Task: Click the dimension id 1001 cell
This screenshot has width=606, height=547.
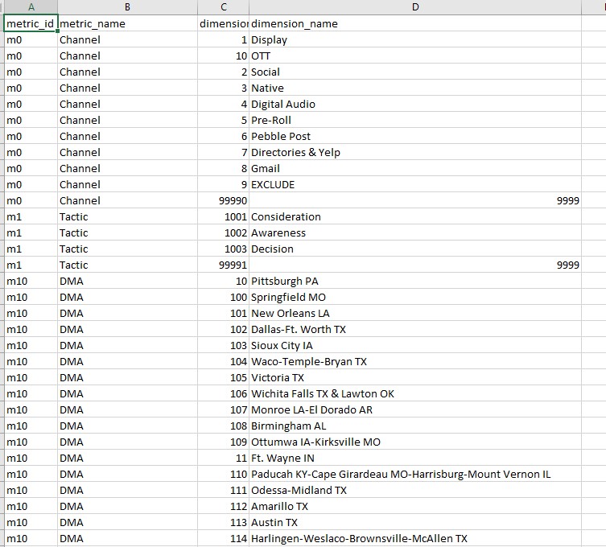Action: tap(224, 216)
